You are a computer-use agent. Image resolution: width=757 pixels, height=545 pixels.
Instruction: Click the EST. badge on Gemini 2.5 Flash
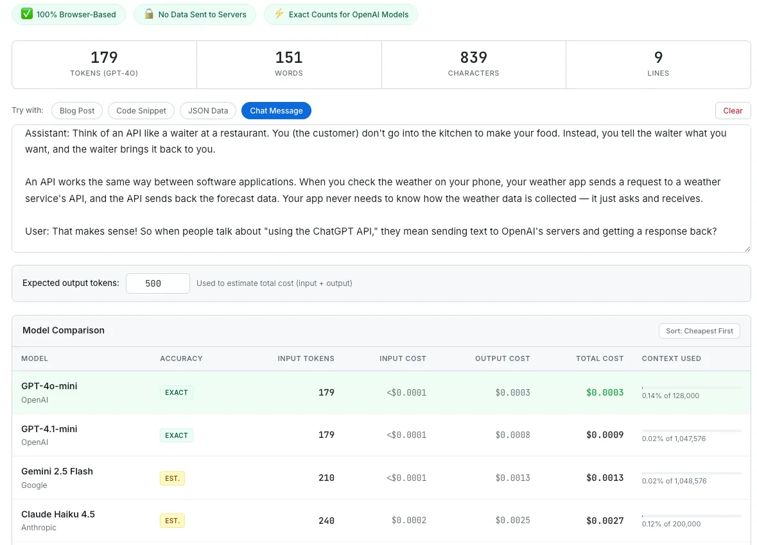171,478
